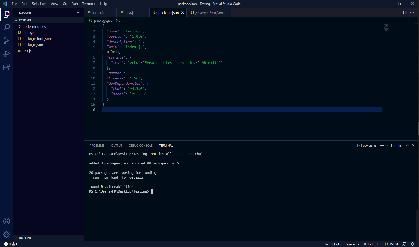Open the Run and Debug view
The image size is (419, 247).
tap(7, 54)
